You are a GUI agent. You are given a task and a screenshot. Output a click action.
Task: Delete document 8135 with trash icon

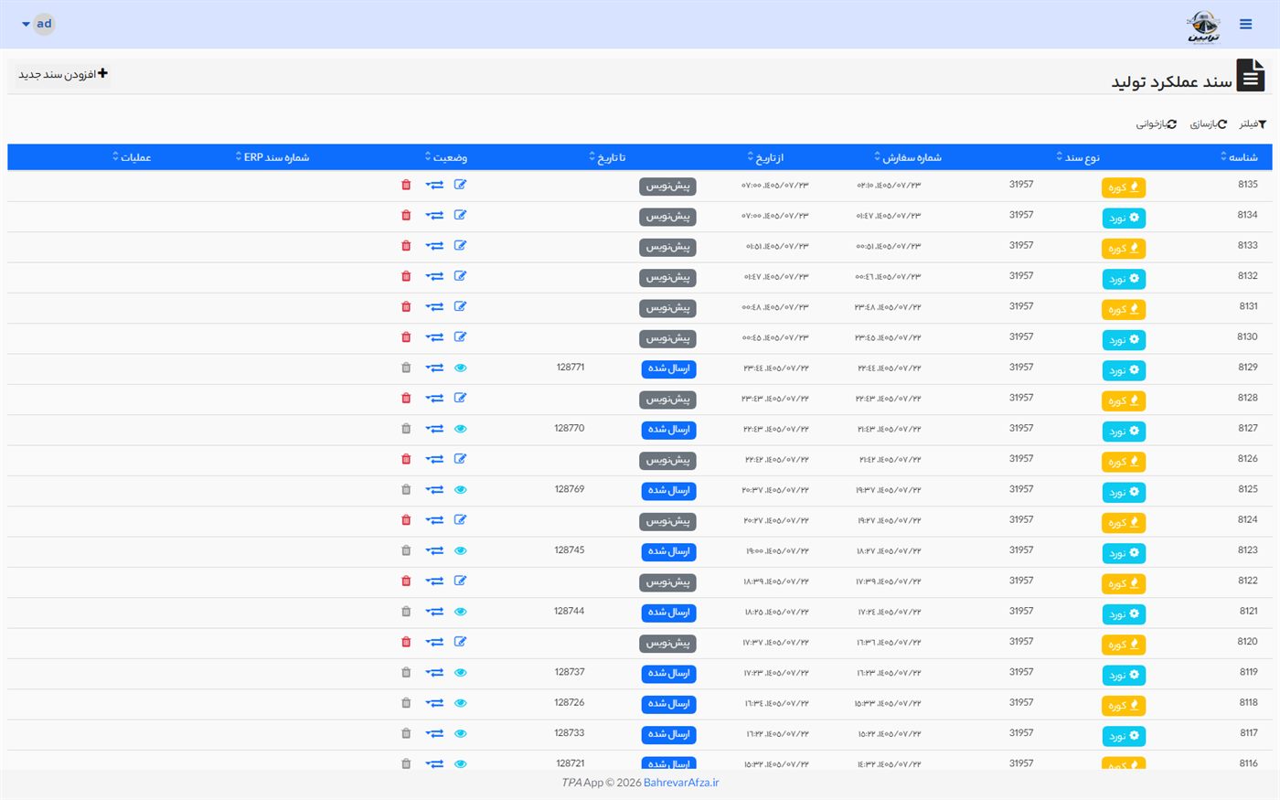[406, 185]
